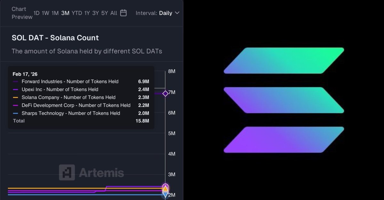384x200 pixels.
Task: Click the Forward Industries row in tooltip
Action: point(81,82)
